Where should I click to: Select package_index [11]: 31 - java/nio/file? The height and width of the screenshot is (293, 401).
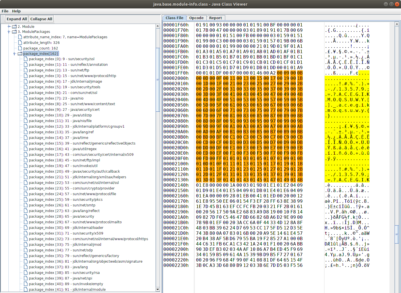pos(60,121)
